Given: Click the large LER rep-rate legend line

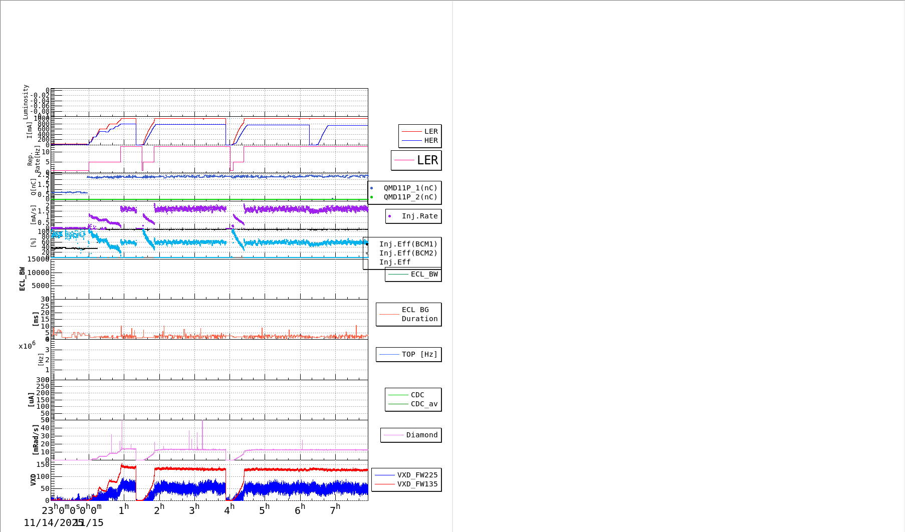Looking at the screenshot, I should (x=404, y=160).
